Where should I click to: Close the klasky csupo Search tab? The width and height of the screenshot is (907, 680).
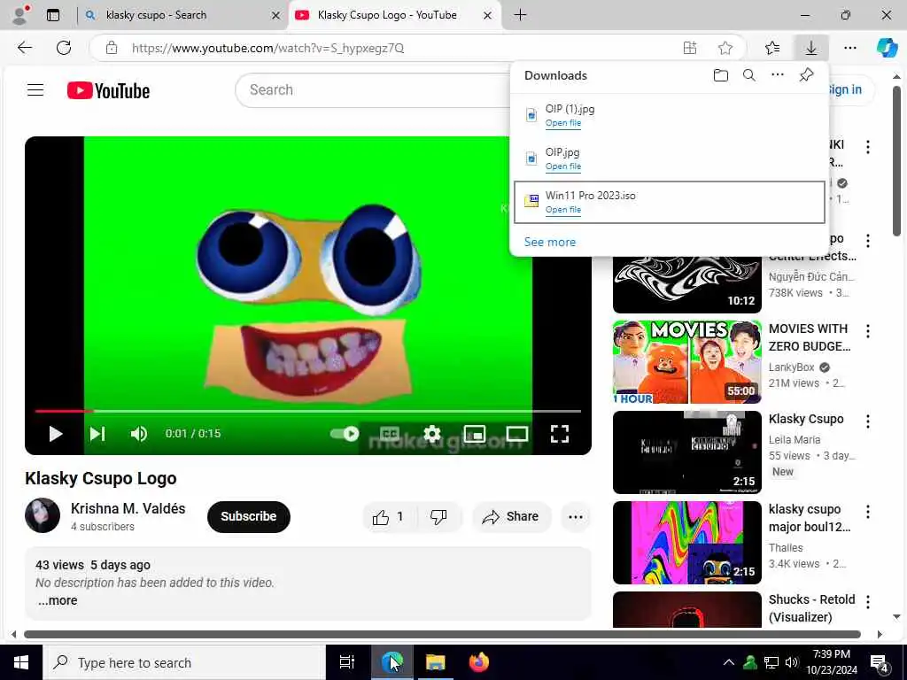pyautogui.click(x=276, y=16)
